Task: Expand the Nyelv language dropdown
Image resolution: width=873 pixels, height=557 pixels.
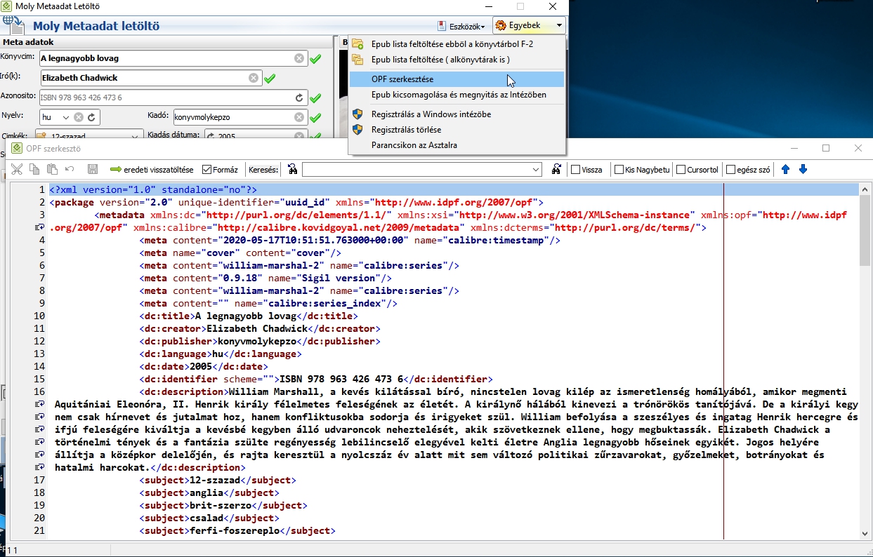Action: click(65, 117)
